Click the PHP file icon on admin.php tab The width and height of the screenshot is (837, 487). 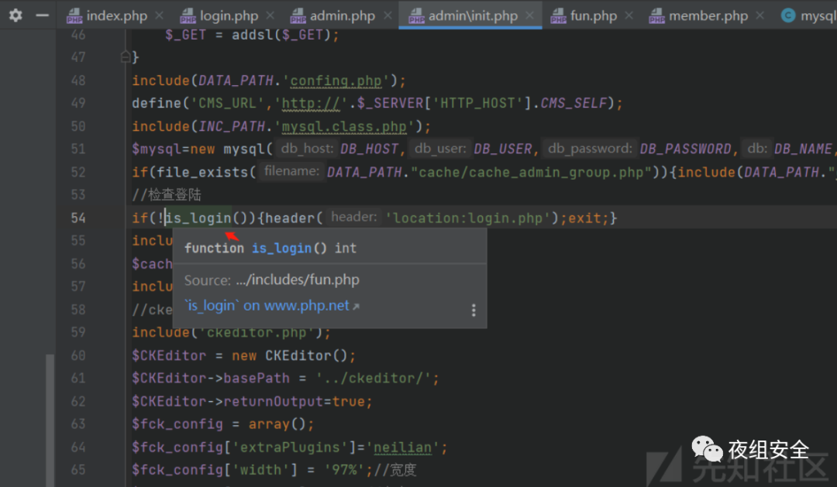click(x=298, y=16)
